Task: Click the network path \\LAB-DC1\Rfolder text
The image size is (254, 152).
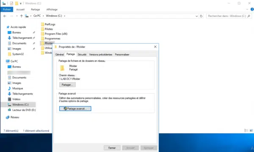Action: [69, 79]
